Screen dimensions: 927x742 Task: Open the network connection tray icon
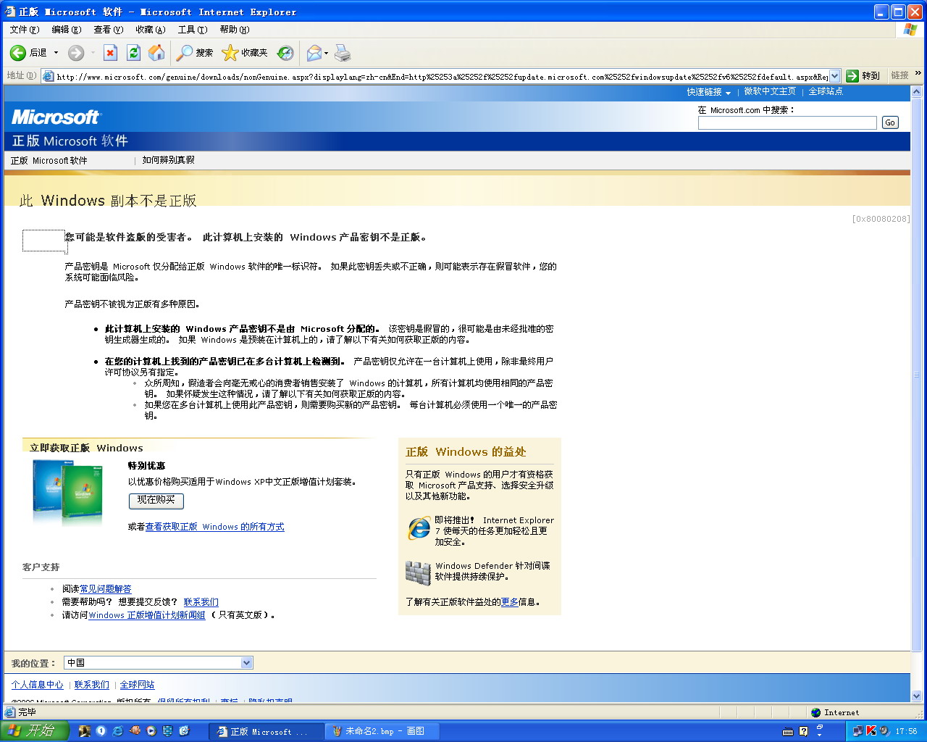click(x=858, y=731)
